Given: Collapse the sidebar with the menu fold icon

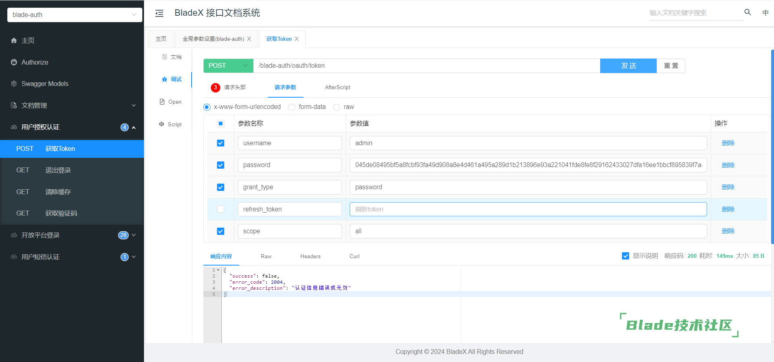Looking at the screenshot, I should [x=159, y=13].
